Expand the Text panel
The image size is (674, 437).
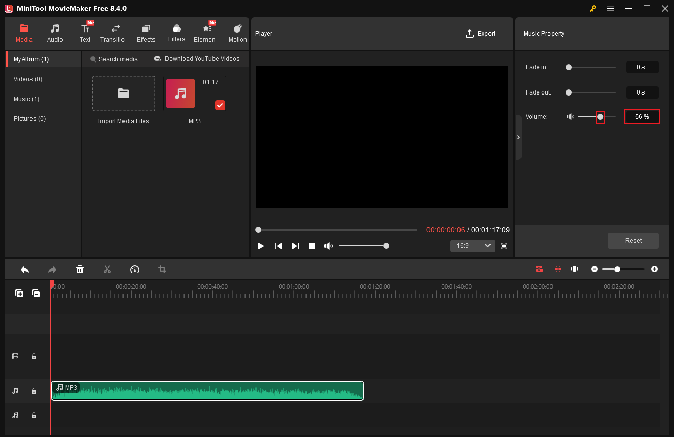(x=85, y=32)
